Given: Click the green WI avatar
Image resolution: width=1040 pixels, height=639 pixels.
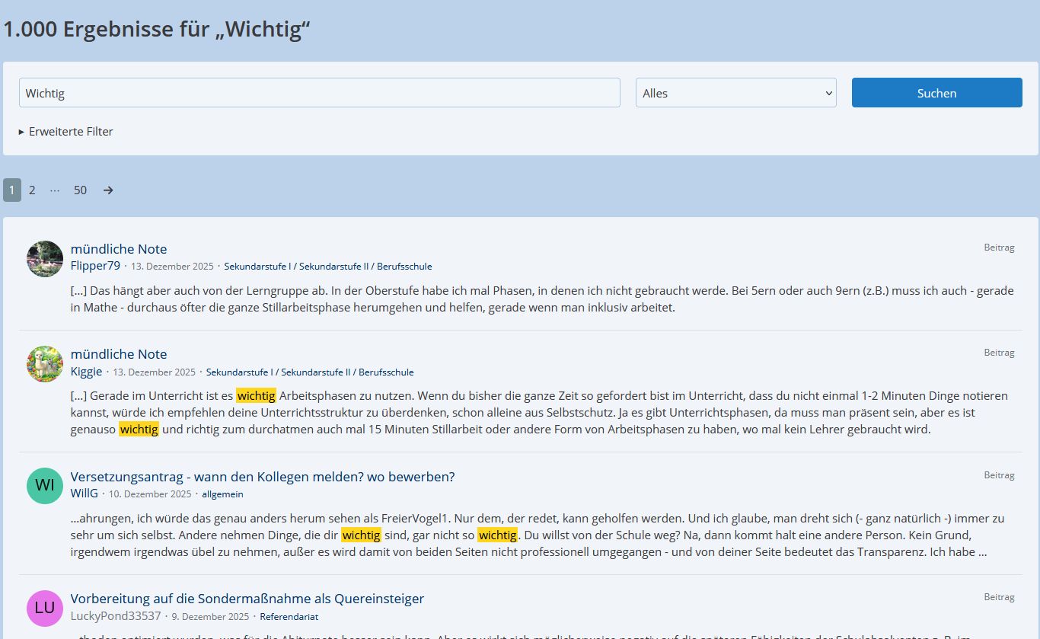Looking at the screenshot, I should point(45,486).
